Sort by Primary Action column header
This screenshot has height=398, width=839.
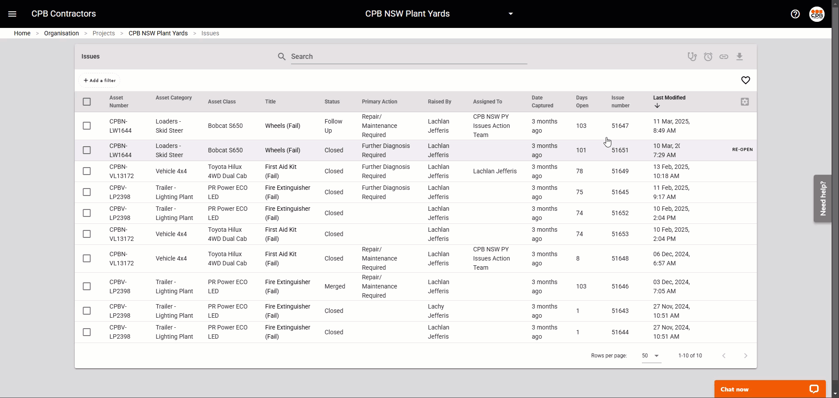pos(379,102)
